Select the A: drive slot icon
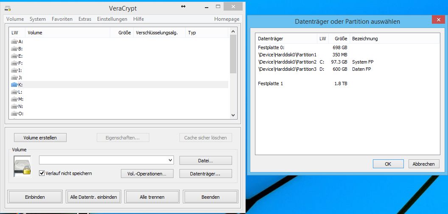Viewport: 448px width, 214px height. 14,42
